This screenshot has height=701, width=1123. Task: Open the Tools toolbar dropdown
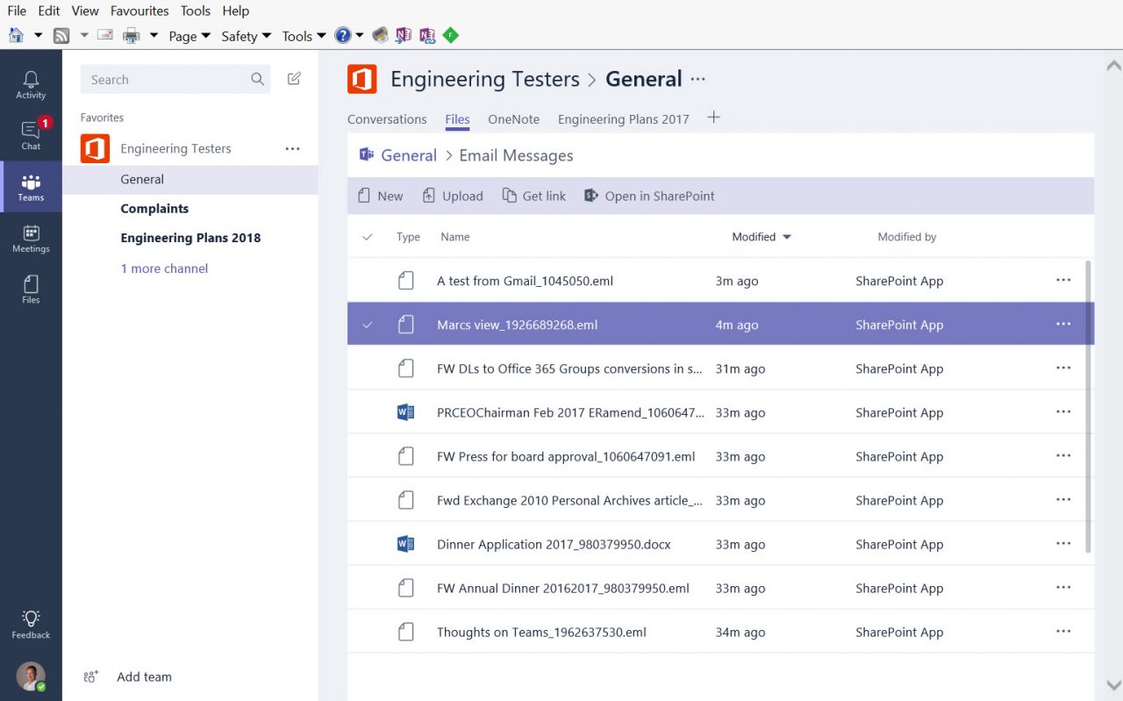tap(304, 36)
